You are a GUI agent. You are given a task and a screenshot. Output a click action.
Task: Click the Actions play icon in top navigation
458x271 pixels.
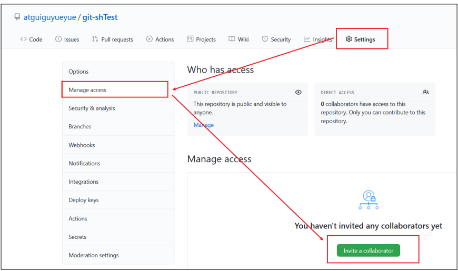[150, 39]
